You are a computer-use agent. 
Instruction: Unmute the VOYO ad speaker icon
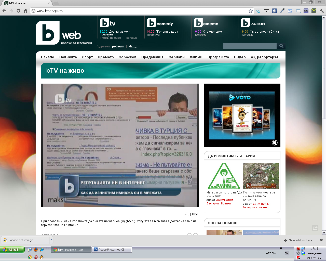(x=275, y=142)
